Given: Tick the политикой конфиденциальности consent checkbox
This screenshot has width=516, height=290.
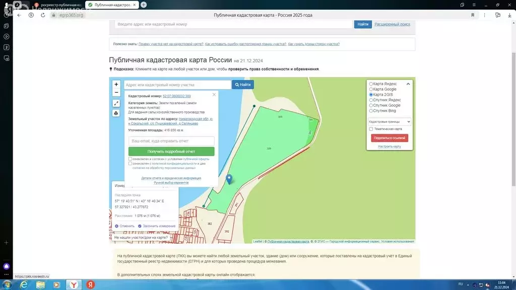Looking at the screenshot, I should [131, 164].
